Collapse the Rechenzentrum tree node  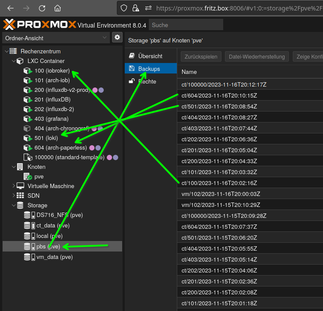[7, 51]
